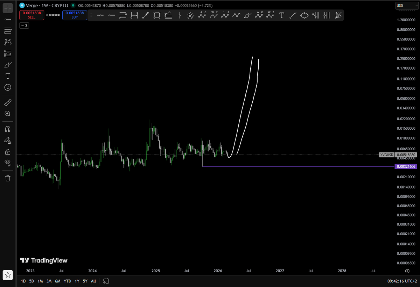Image resolution: width=420 pixels, height=287 pixels.
Task: Select the rectangle shape tool
Action: coord(157,15)
